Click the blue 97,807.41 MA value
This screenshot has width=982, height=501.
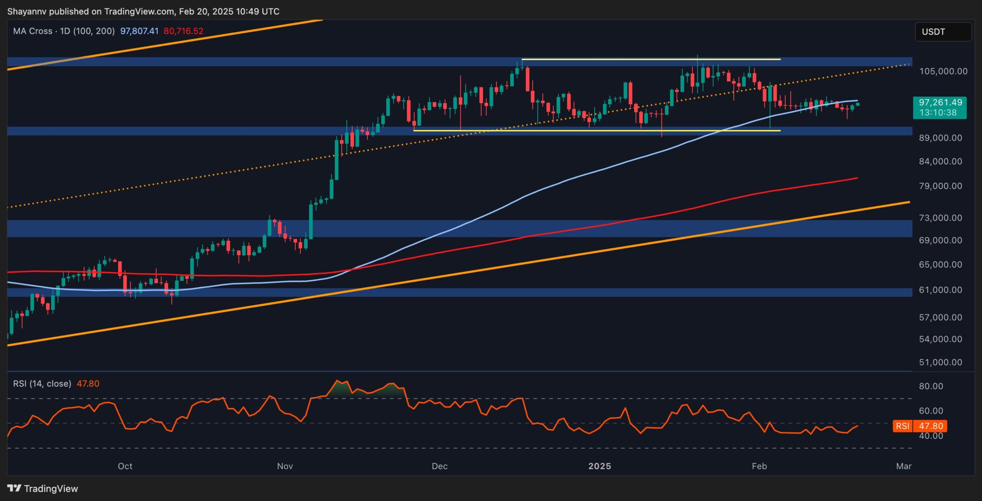pos(139,31)
